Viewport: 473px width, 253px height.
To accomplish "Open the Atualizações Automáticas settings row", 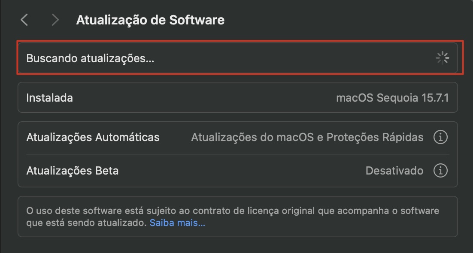I will [x=236, y=137].
